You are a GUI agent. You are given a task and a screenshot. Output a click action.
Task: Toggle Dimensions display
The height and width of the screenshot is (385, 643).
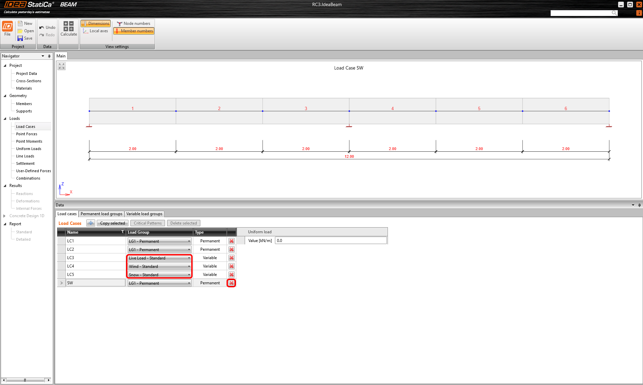pos(96,23)
